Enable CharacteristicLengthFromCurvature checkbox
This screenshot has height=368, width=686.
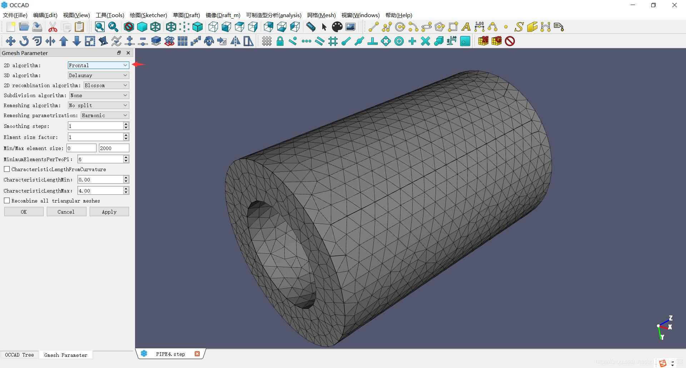[x=7, y=169]
